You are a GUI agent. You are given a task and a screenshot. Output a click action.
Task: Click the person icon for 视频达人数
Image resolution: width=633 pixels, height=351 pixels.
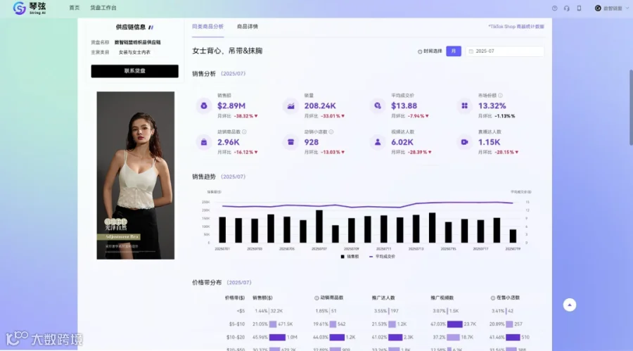point(378,142)
